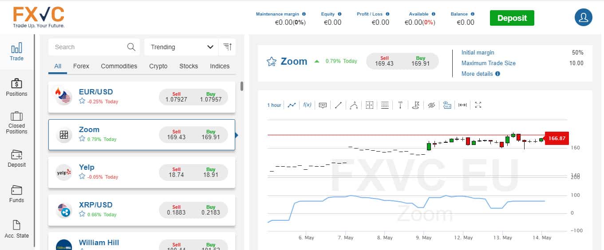
Task: Toggle the EUR/USD favorite star
Action: point(82,101)
